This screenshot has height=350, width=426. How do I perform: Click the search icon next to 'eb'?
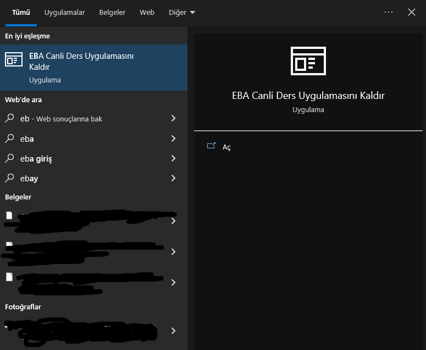(x=9, y=118)
